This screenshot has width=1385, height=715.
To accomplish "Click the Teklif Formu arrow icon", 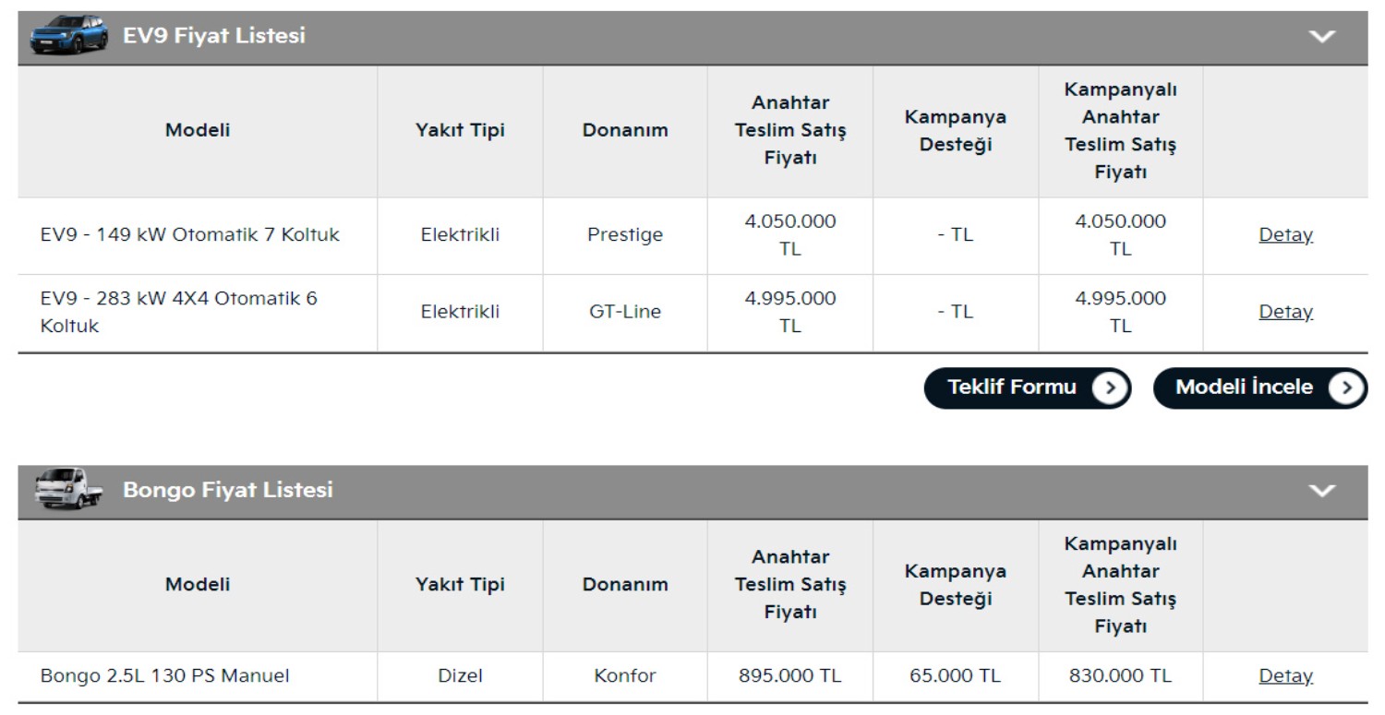I will (1109, 388).
